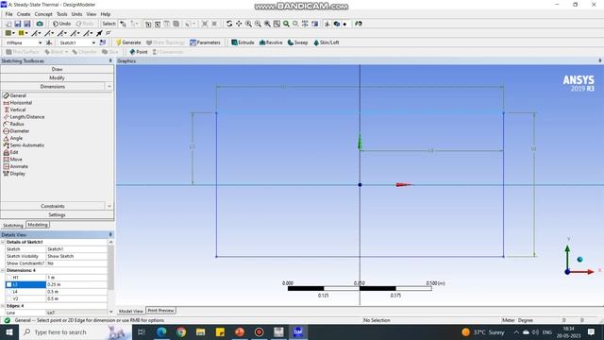Open the Concept menu

point(43,14)
